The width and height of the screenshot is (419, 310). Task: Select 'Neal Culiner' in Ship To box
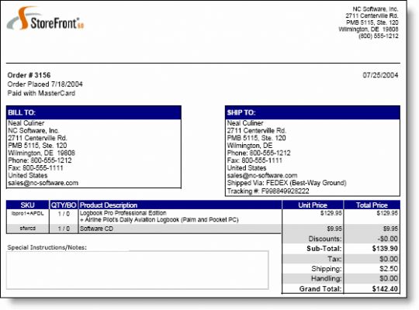[245, 123]
